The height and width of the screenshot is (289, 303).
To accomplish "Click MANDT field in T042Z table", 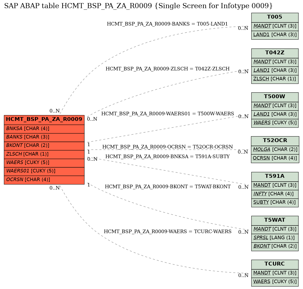I will tap(275, 62).
